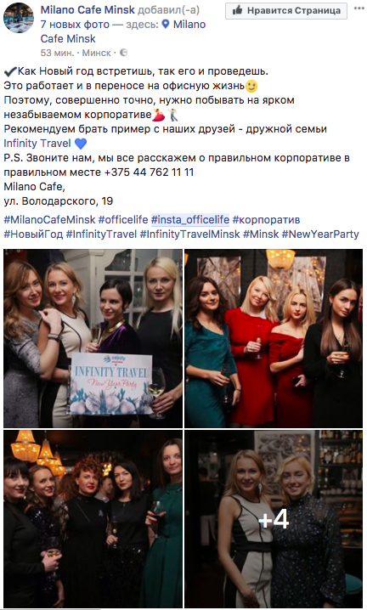Click the #InfinityTravelMinsk hashtag

(190, 234)
